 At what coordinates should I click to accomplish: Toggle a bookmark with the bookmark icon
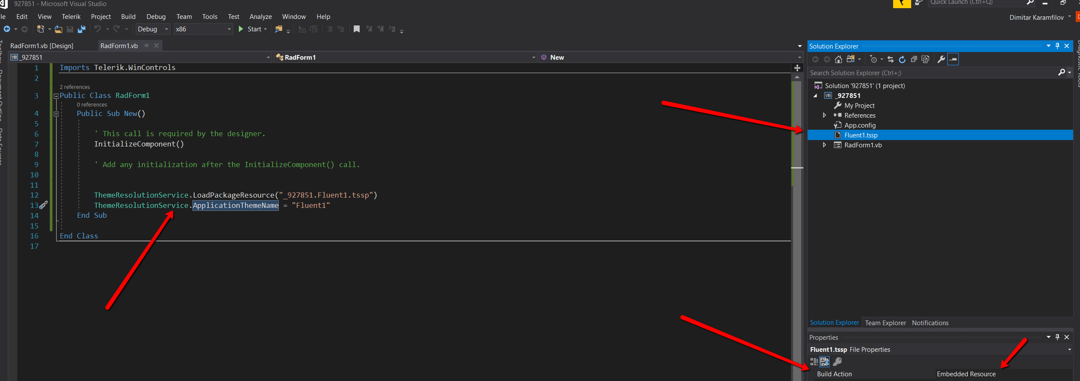[357, 29]
